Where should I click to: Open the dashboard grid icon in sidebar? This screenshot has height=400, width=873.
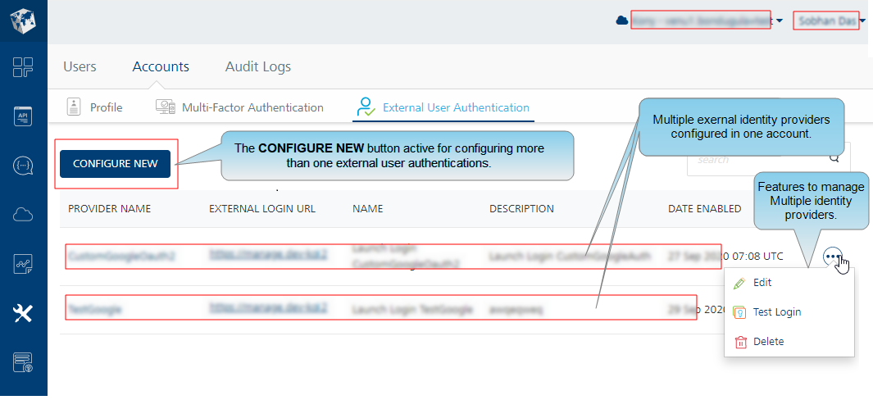click(24, 67)
